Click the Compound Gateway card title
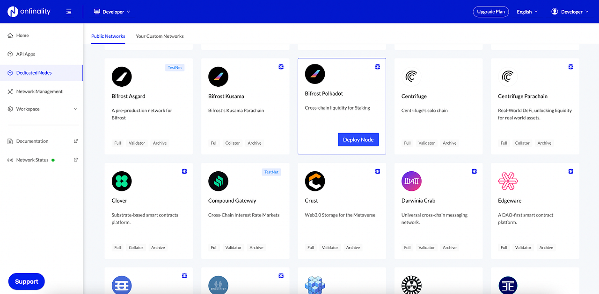The width and height of the screenshot is (599, 294). [232, 201]
